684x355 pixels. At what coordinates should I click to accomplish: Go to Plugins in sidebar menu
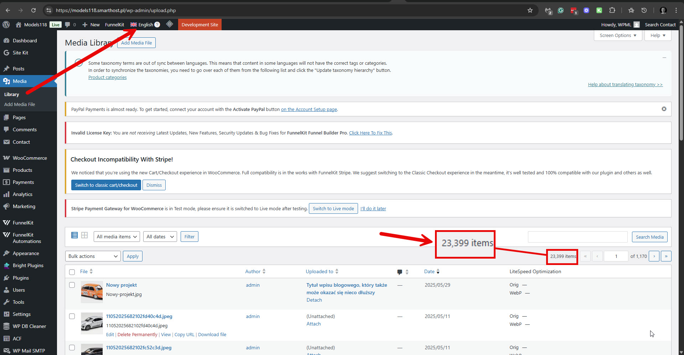tap(21, 278)
